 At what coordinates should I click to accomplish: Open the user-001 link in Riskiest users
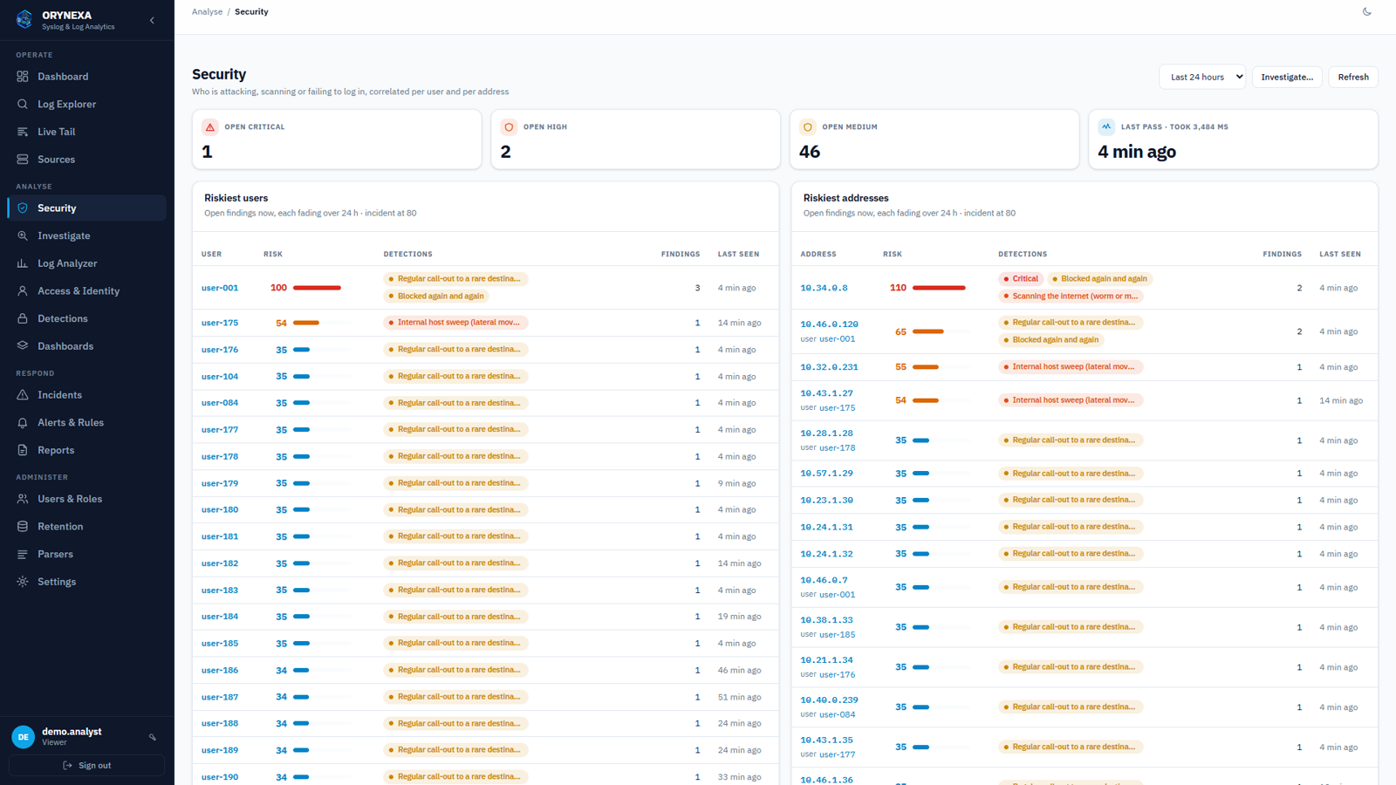click(x=220, y=288)
